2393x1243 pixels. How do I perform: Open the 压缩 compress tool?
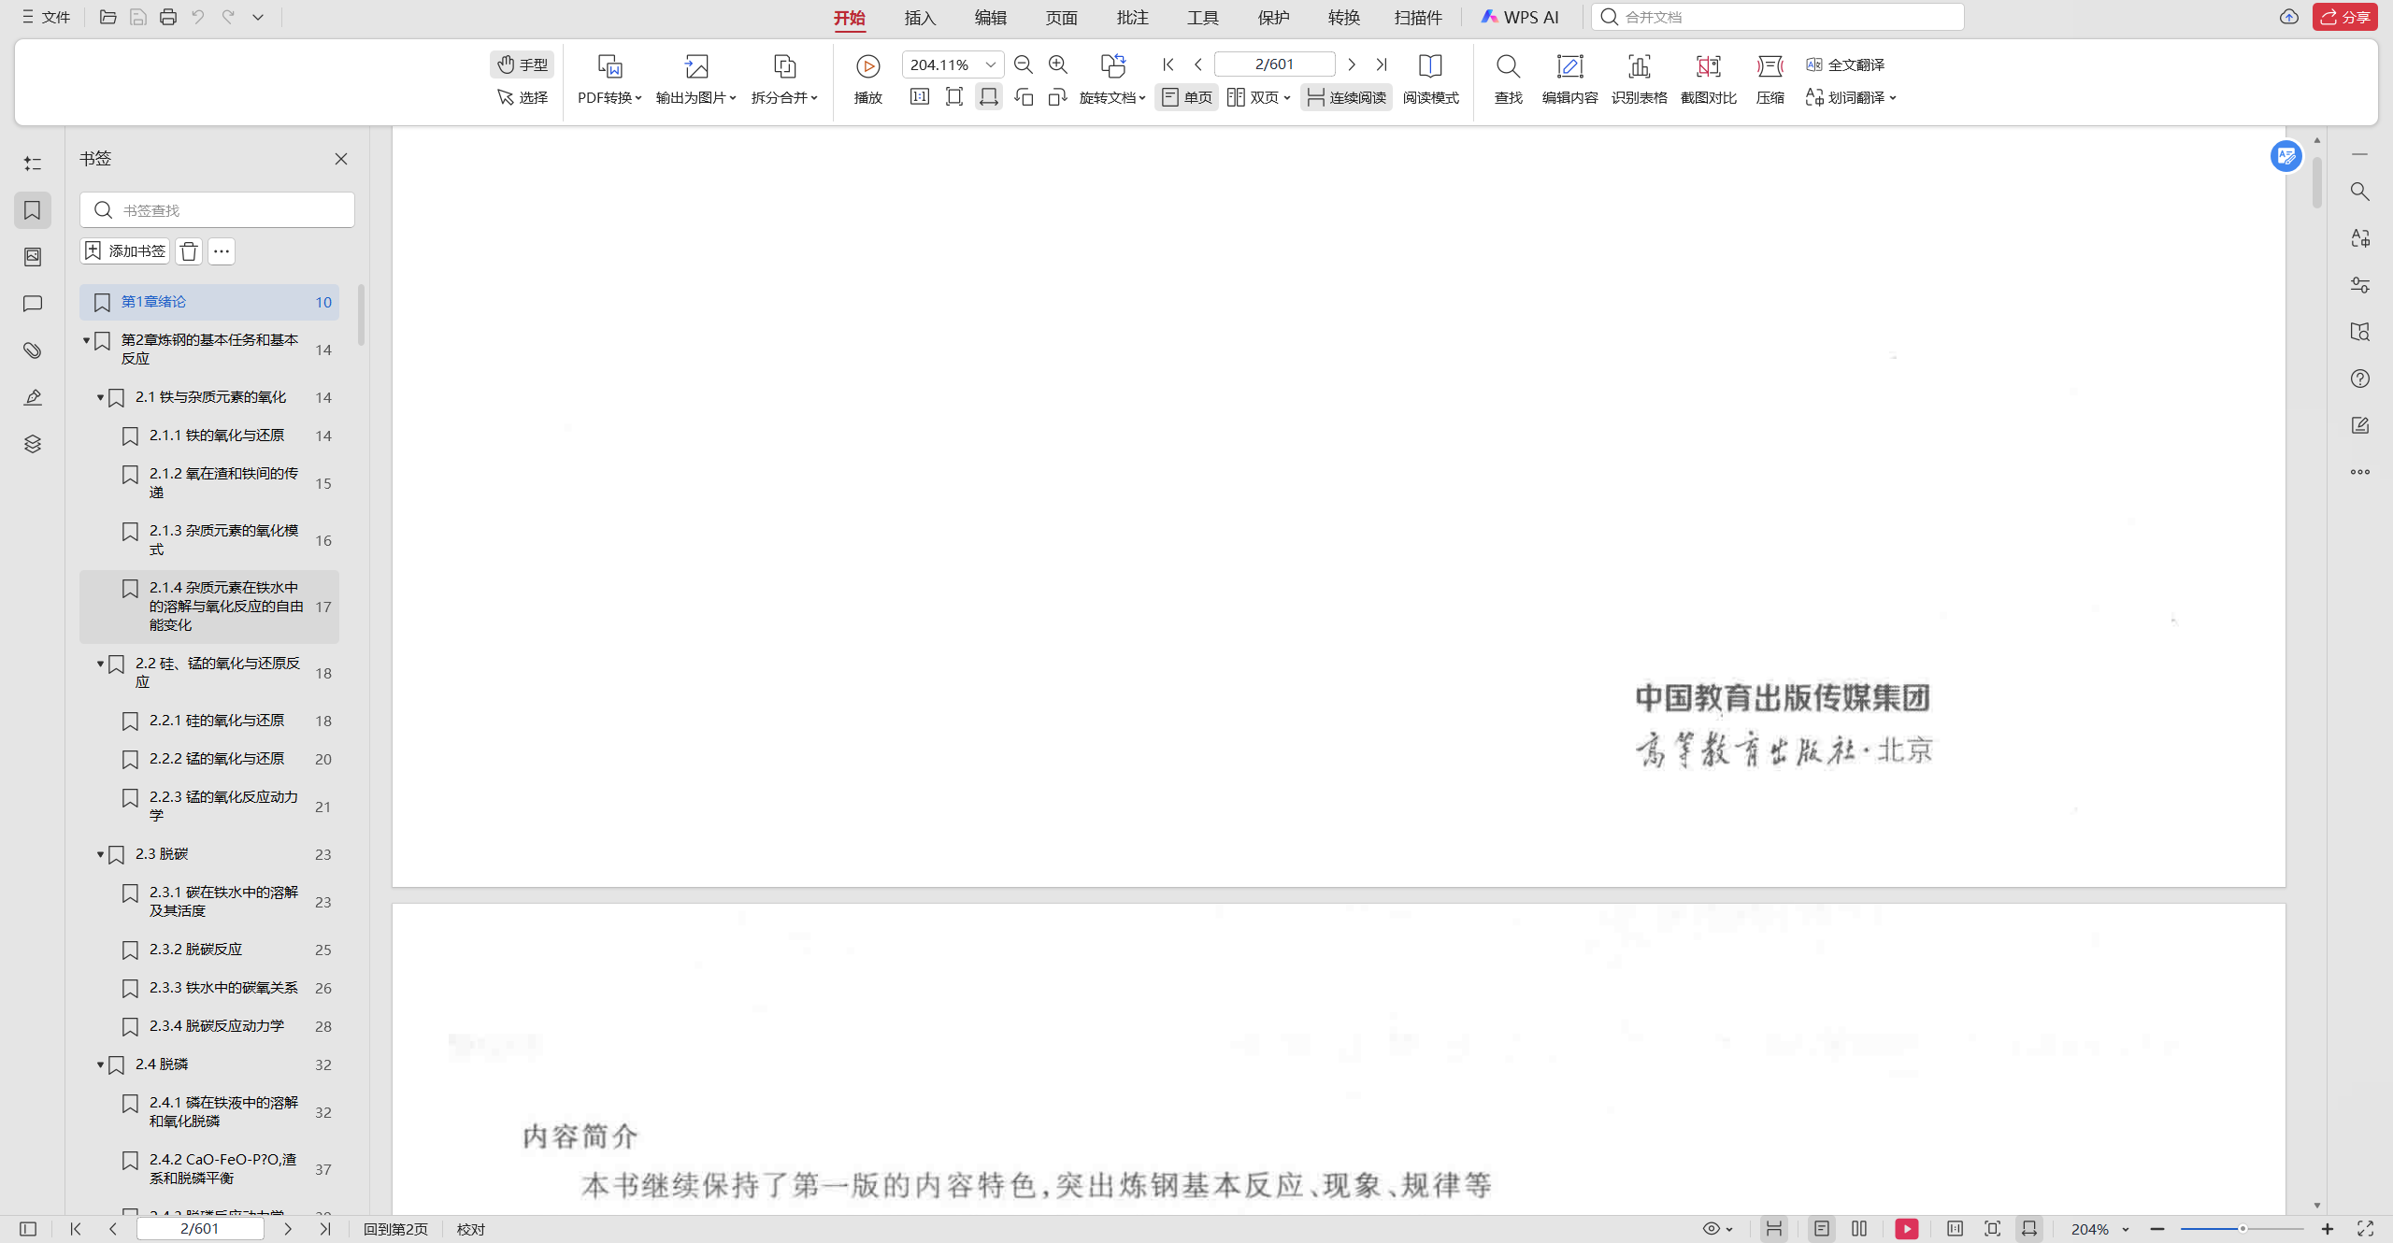(1770, 66)
